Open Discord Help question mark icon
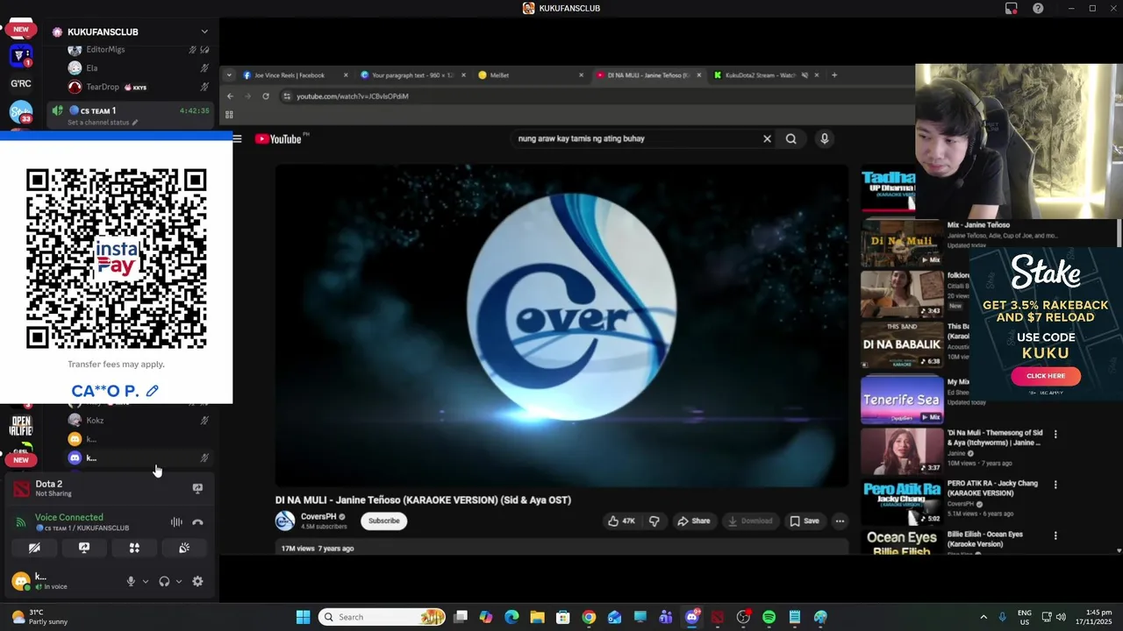The width and height of the screenshot is (1123, 631). click(x=1038, y=8)
